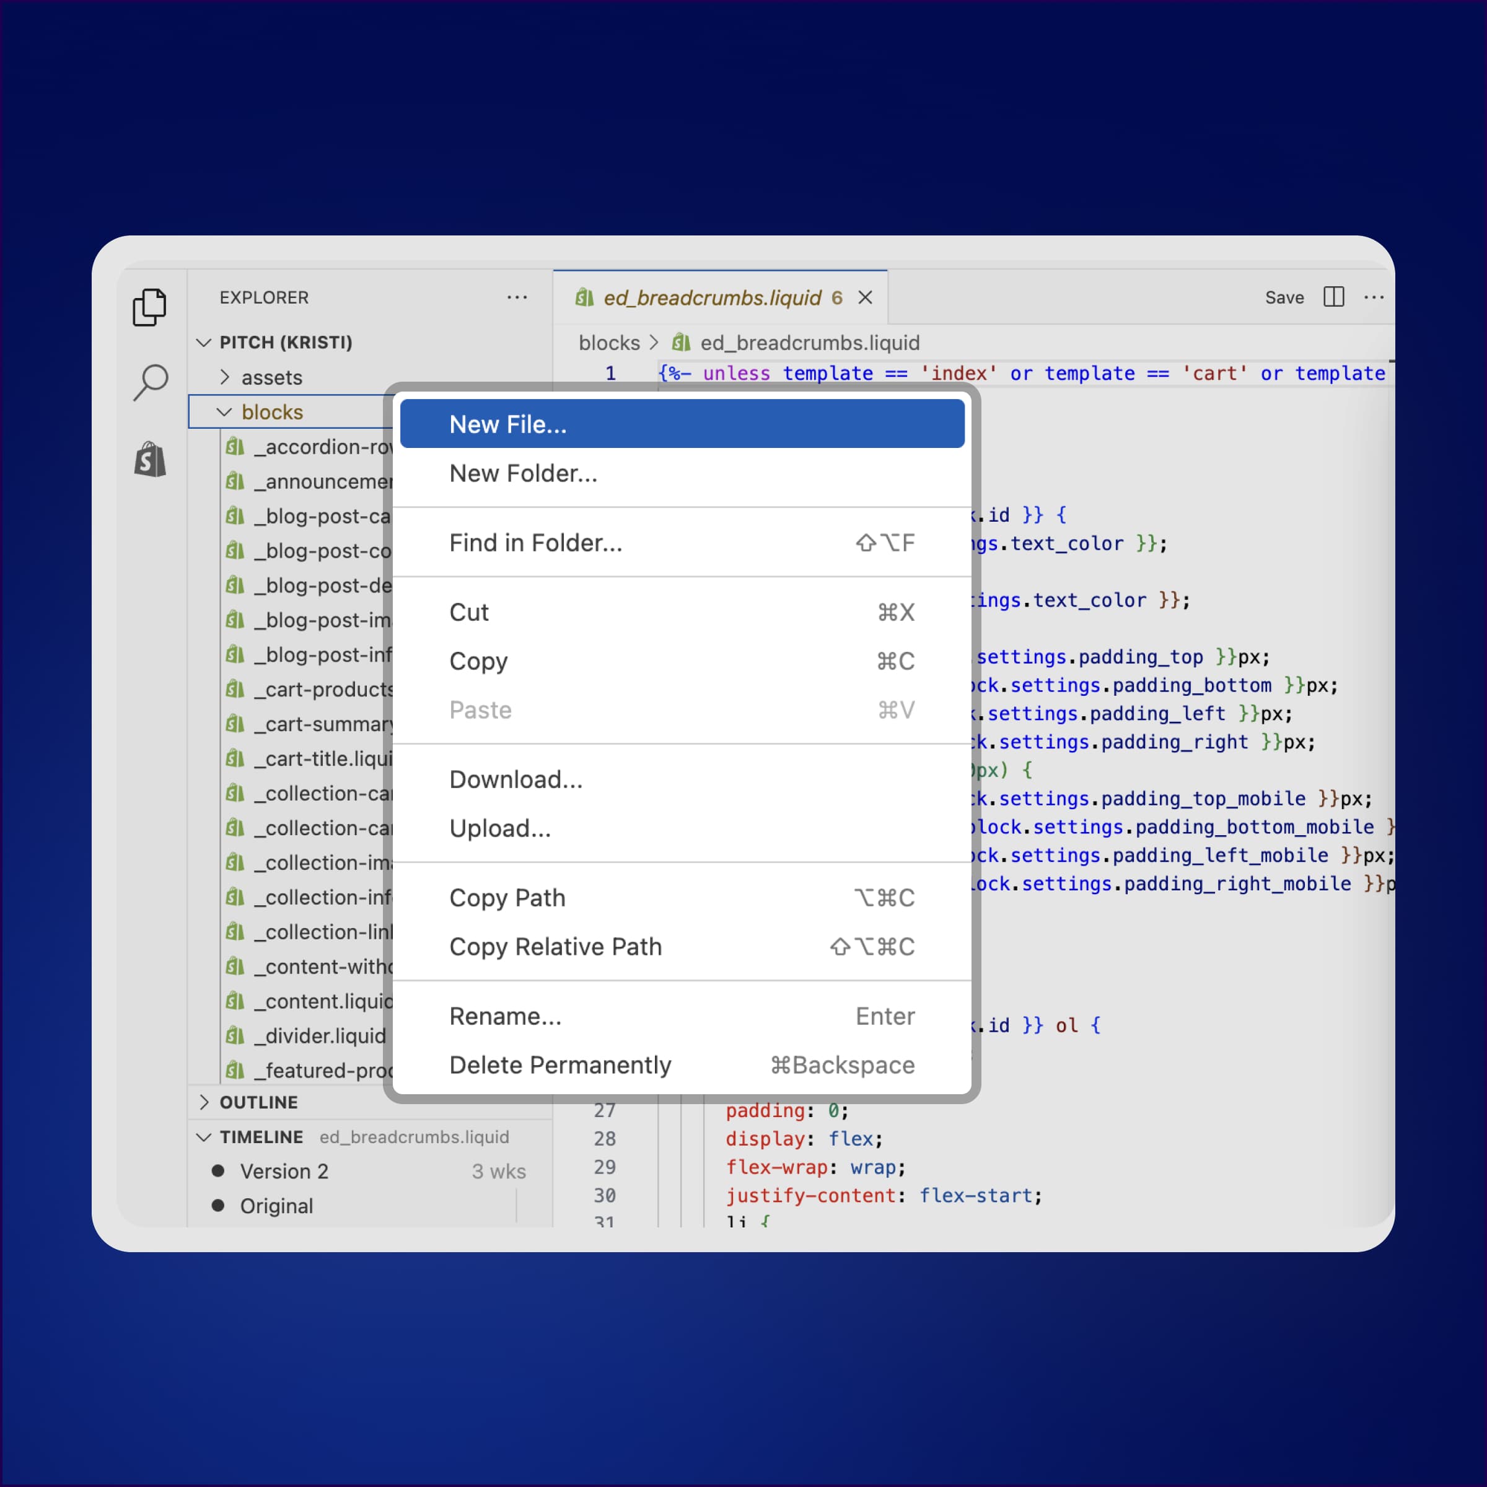
Task: Select Version 2 timeline entry
Action: (284, 1172)
